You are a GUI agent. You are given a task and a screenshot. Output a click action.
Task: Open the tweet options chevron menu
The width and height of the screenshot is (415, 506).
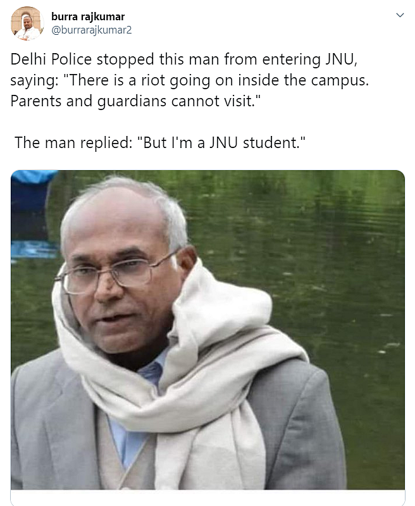pos(400,15)
